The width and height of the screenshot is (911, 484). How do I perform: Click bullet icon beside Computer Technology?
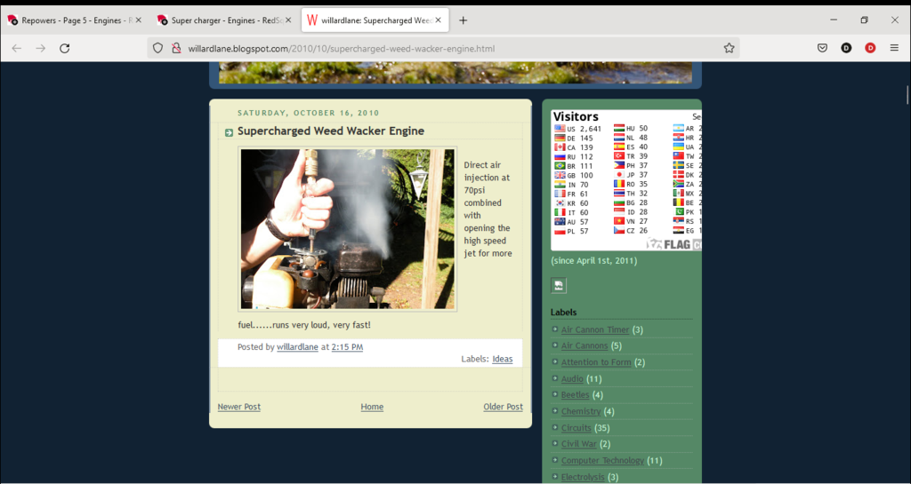555,460
